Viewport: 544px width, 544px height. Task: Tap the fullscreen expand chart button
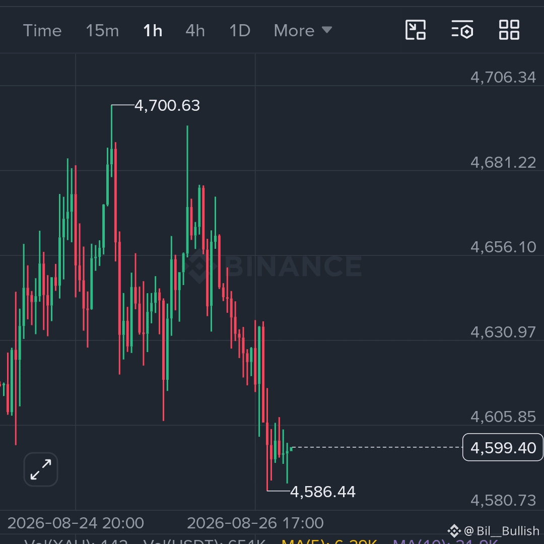click(x=41, y=469)
